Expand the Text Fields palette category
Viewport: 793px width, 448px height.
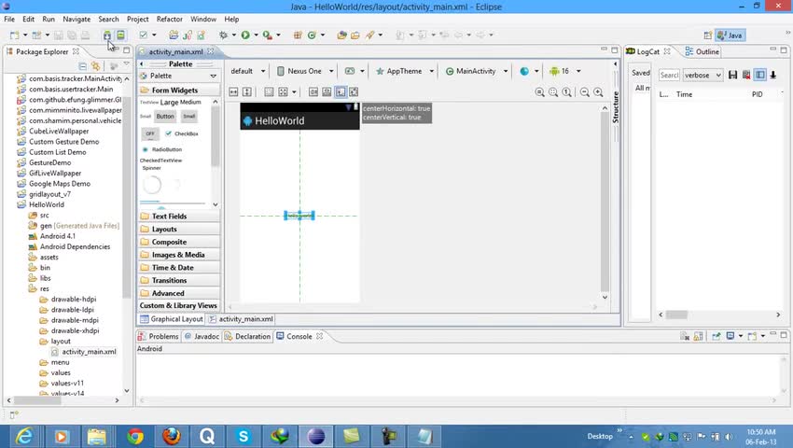point(179,217)
